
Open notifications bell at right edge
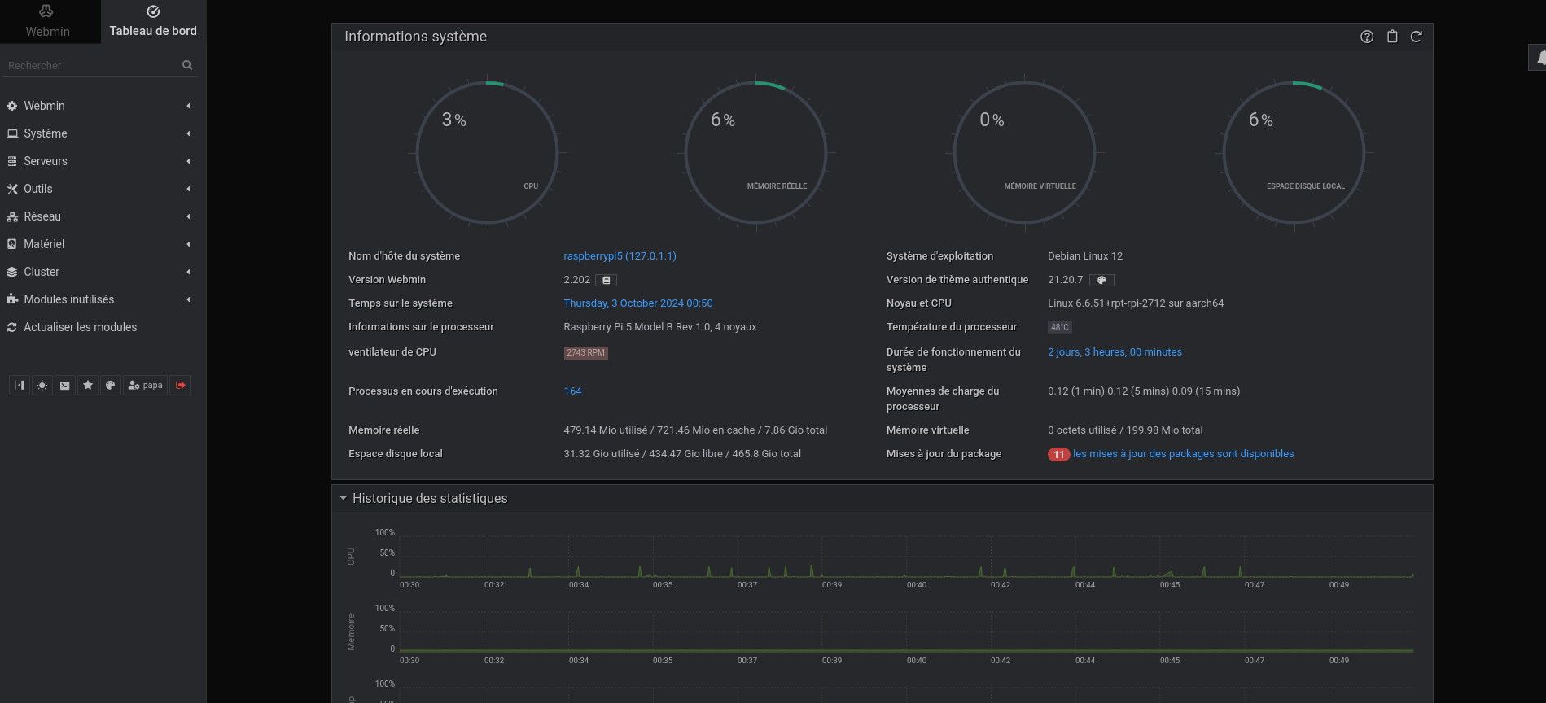tap(1539, 58)
